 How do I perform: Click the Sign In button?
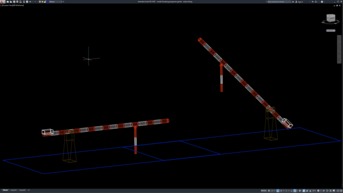pos(299,2)
